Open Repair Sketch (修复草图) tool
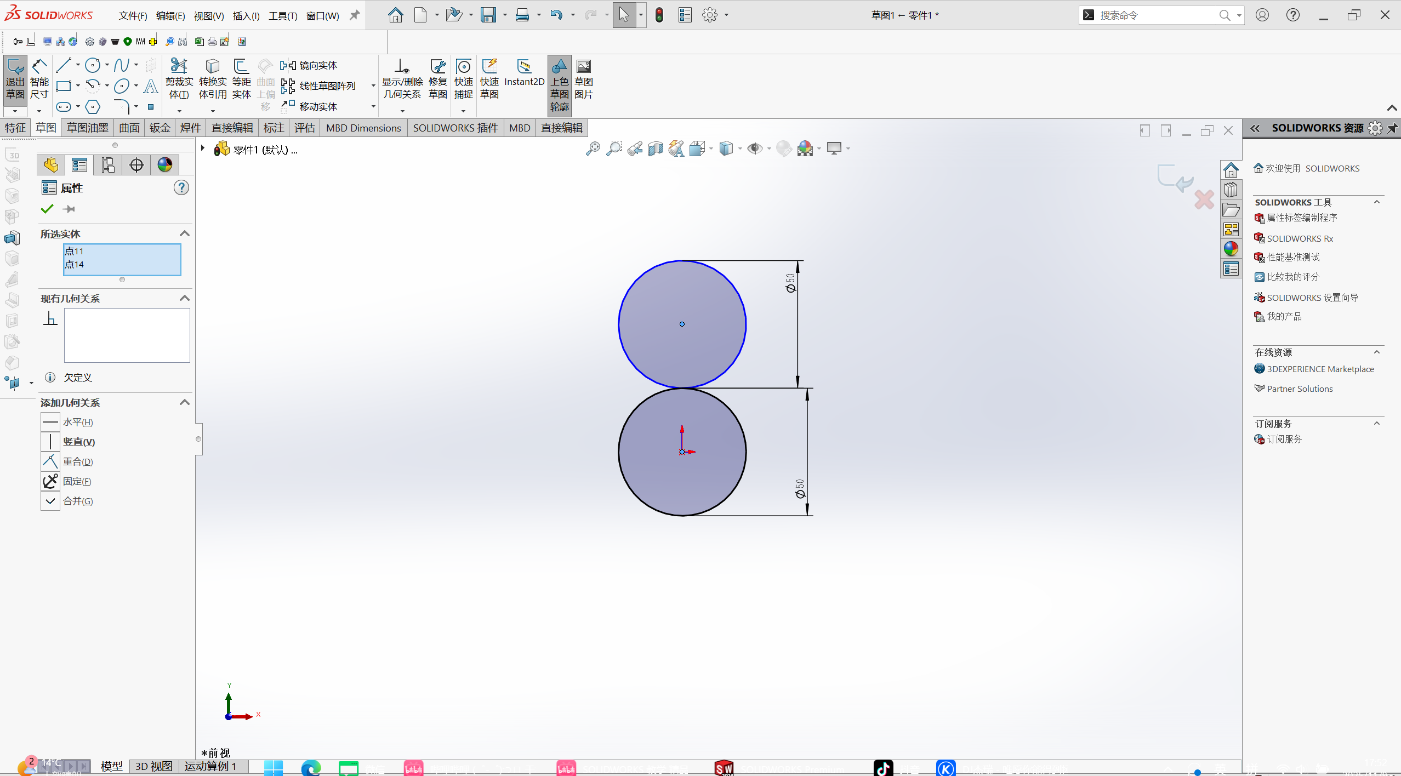 437,78
